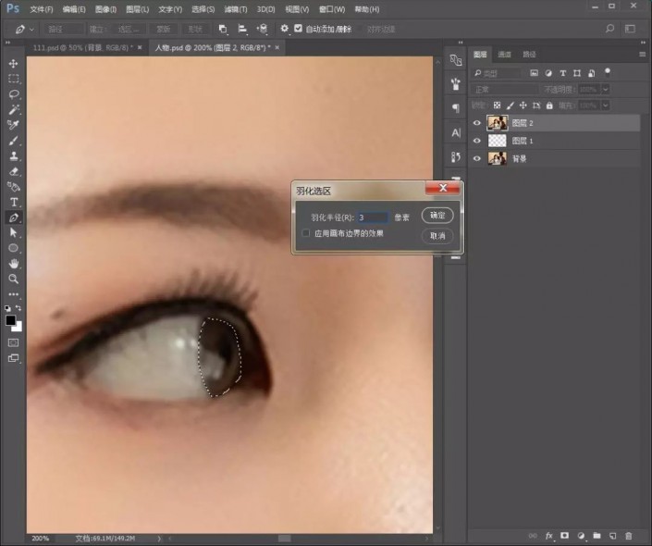Image resolution: width=652 pixels, height=546 pixels.
Task: Add layer style fx icon
Action: [548, 536]
